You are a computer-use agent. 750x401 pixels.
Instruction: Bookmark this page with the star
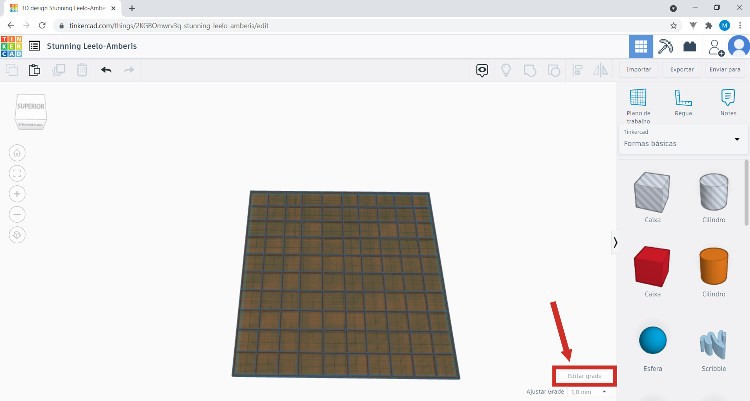(673, 26)
